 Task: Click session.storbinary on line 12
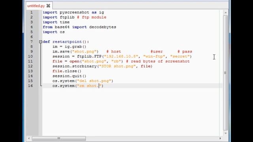pyautogui.click(x=74, y=66)
